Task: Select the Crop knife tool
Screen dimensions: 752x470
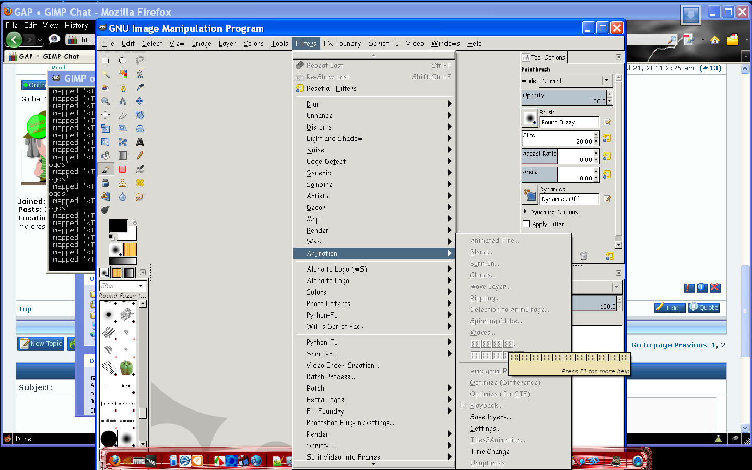Action: coord(123,115)
